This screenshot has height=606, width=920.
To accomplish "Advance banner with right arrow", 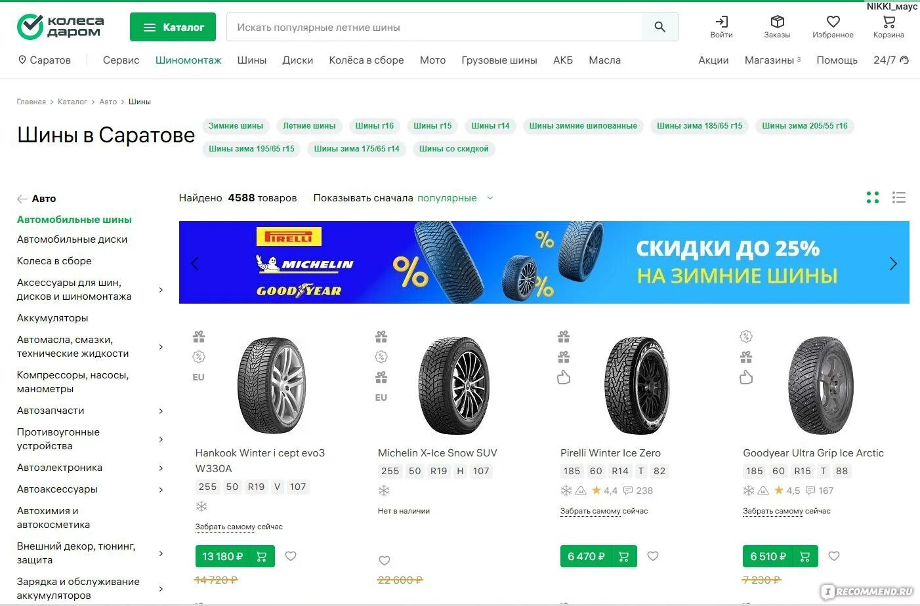I will [x=892, y=264].
